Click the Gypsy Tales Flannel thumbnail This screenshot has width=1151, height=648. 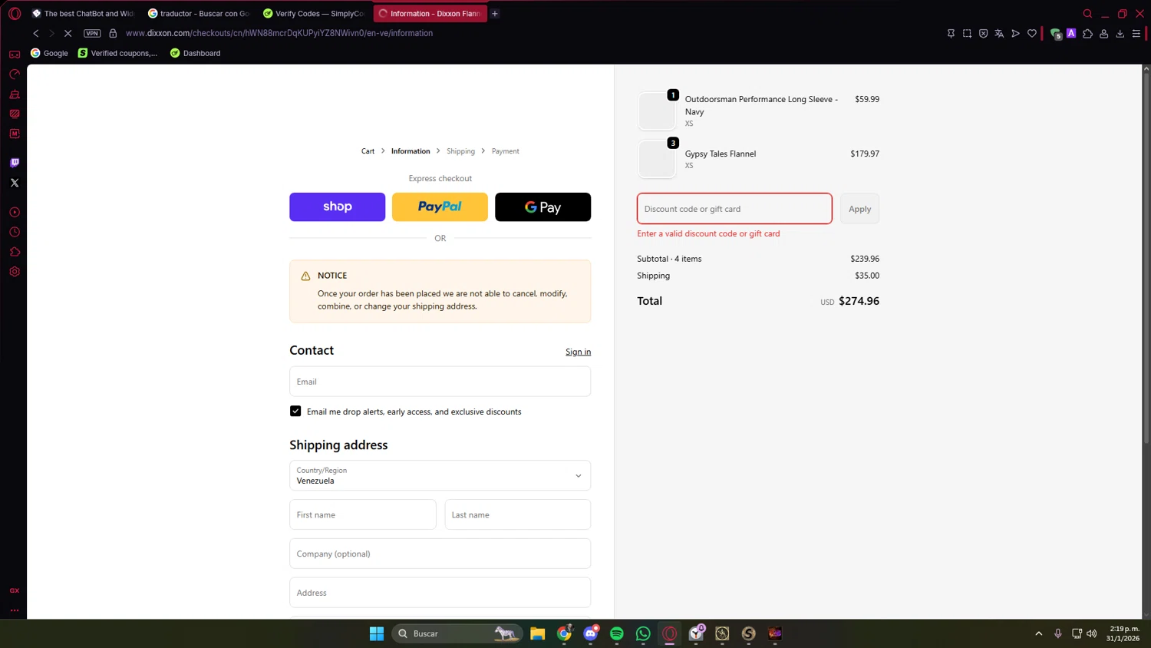point(657,159)
